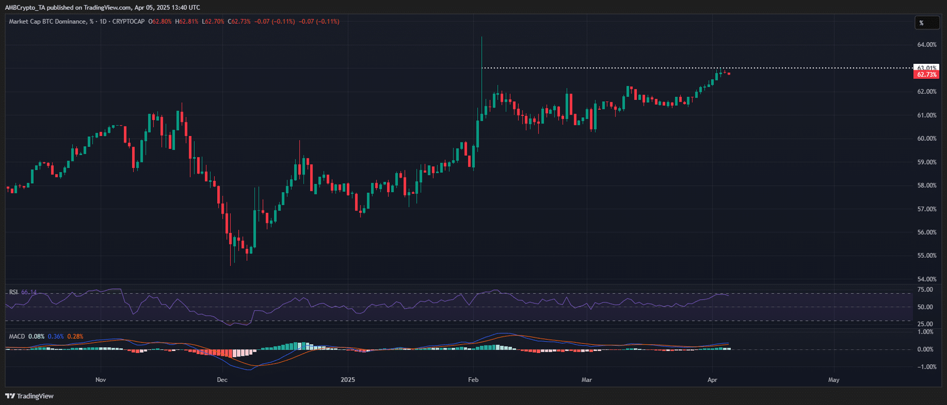Click the 64.00% level on price scale
Image resolution: width=947 pixels, height=405 pixels.
click(x=926, y=45)
